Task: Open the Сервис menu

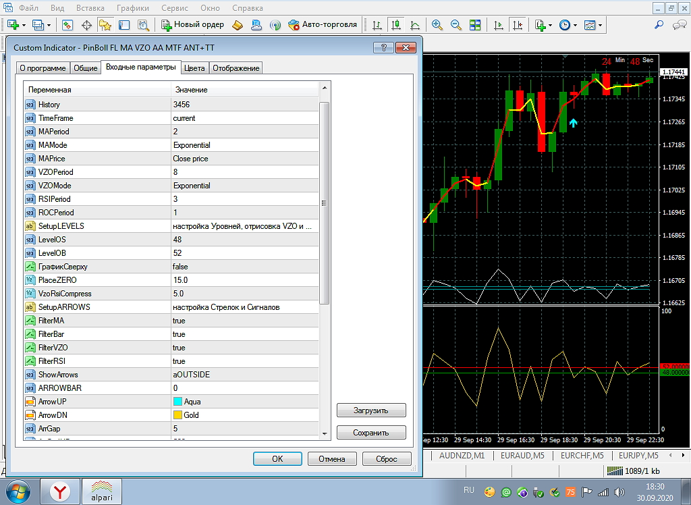Action: point(175,8)
